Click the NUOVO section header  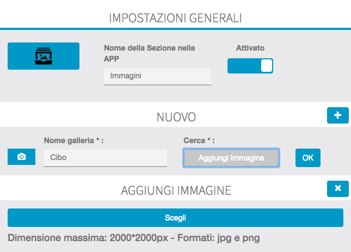coord(176,117)
